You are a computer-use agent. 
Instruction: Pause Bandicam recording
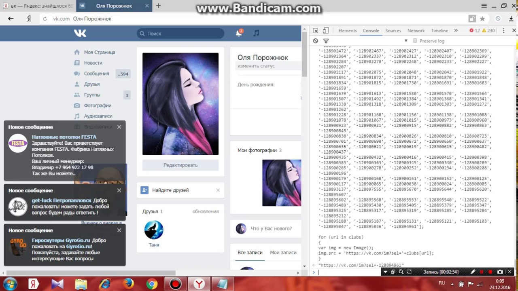click(482, 272)
